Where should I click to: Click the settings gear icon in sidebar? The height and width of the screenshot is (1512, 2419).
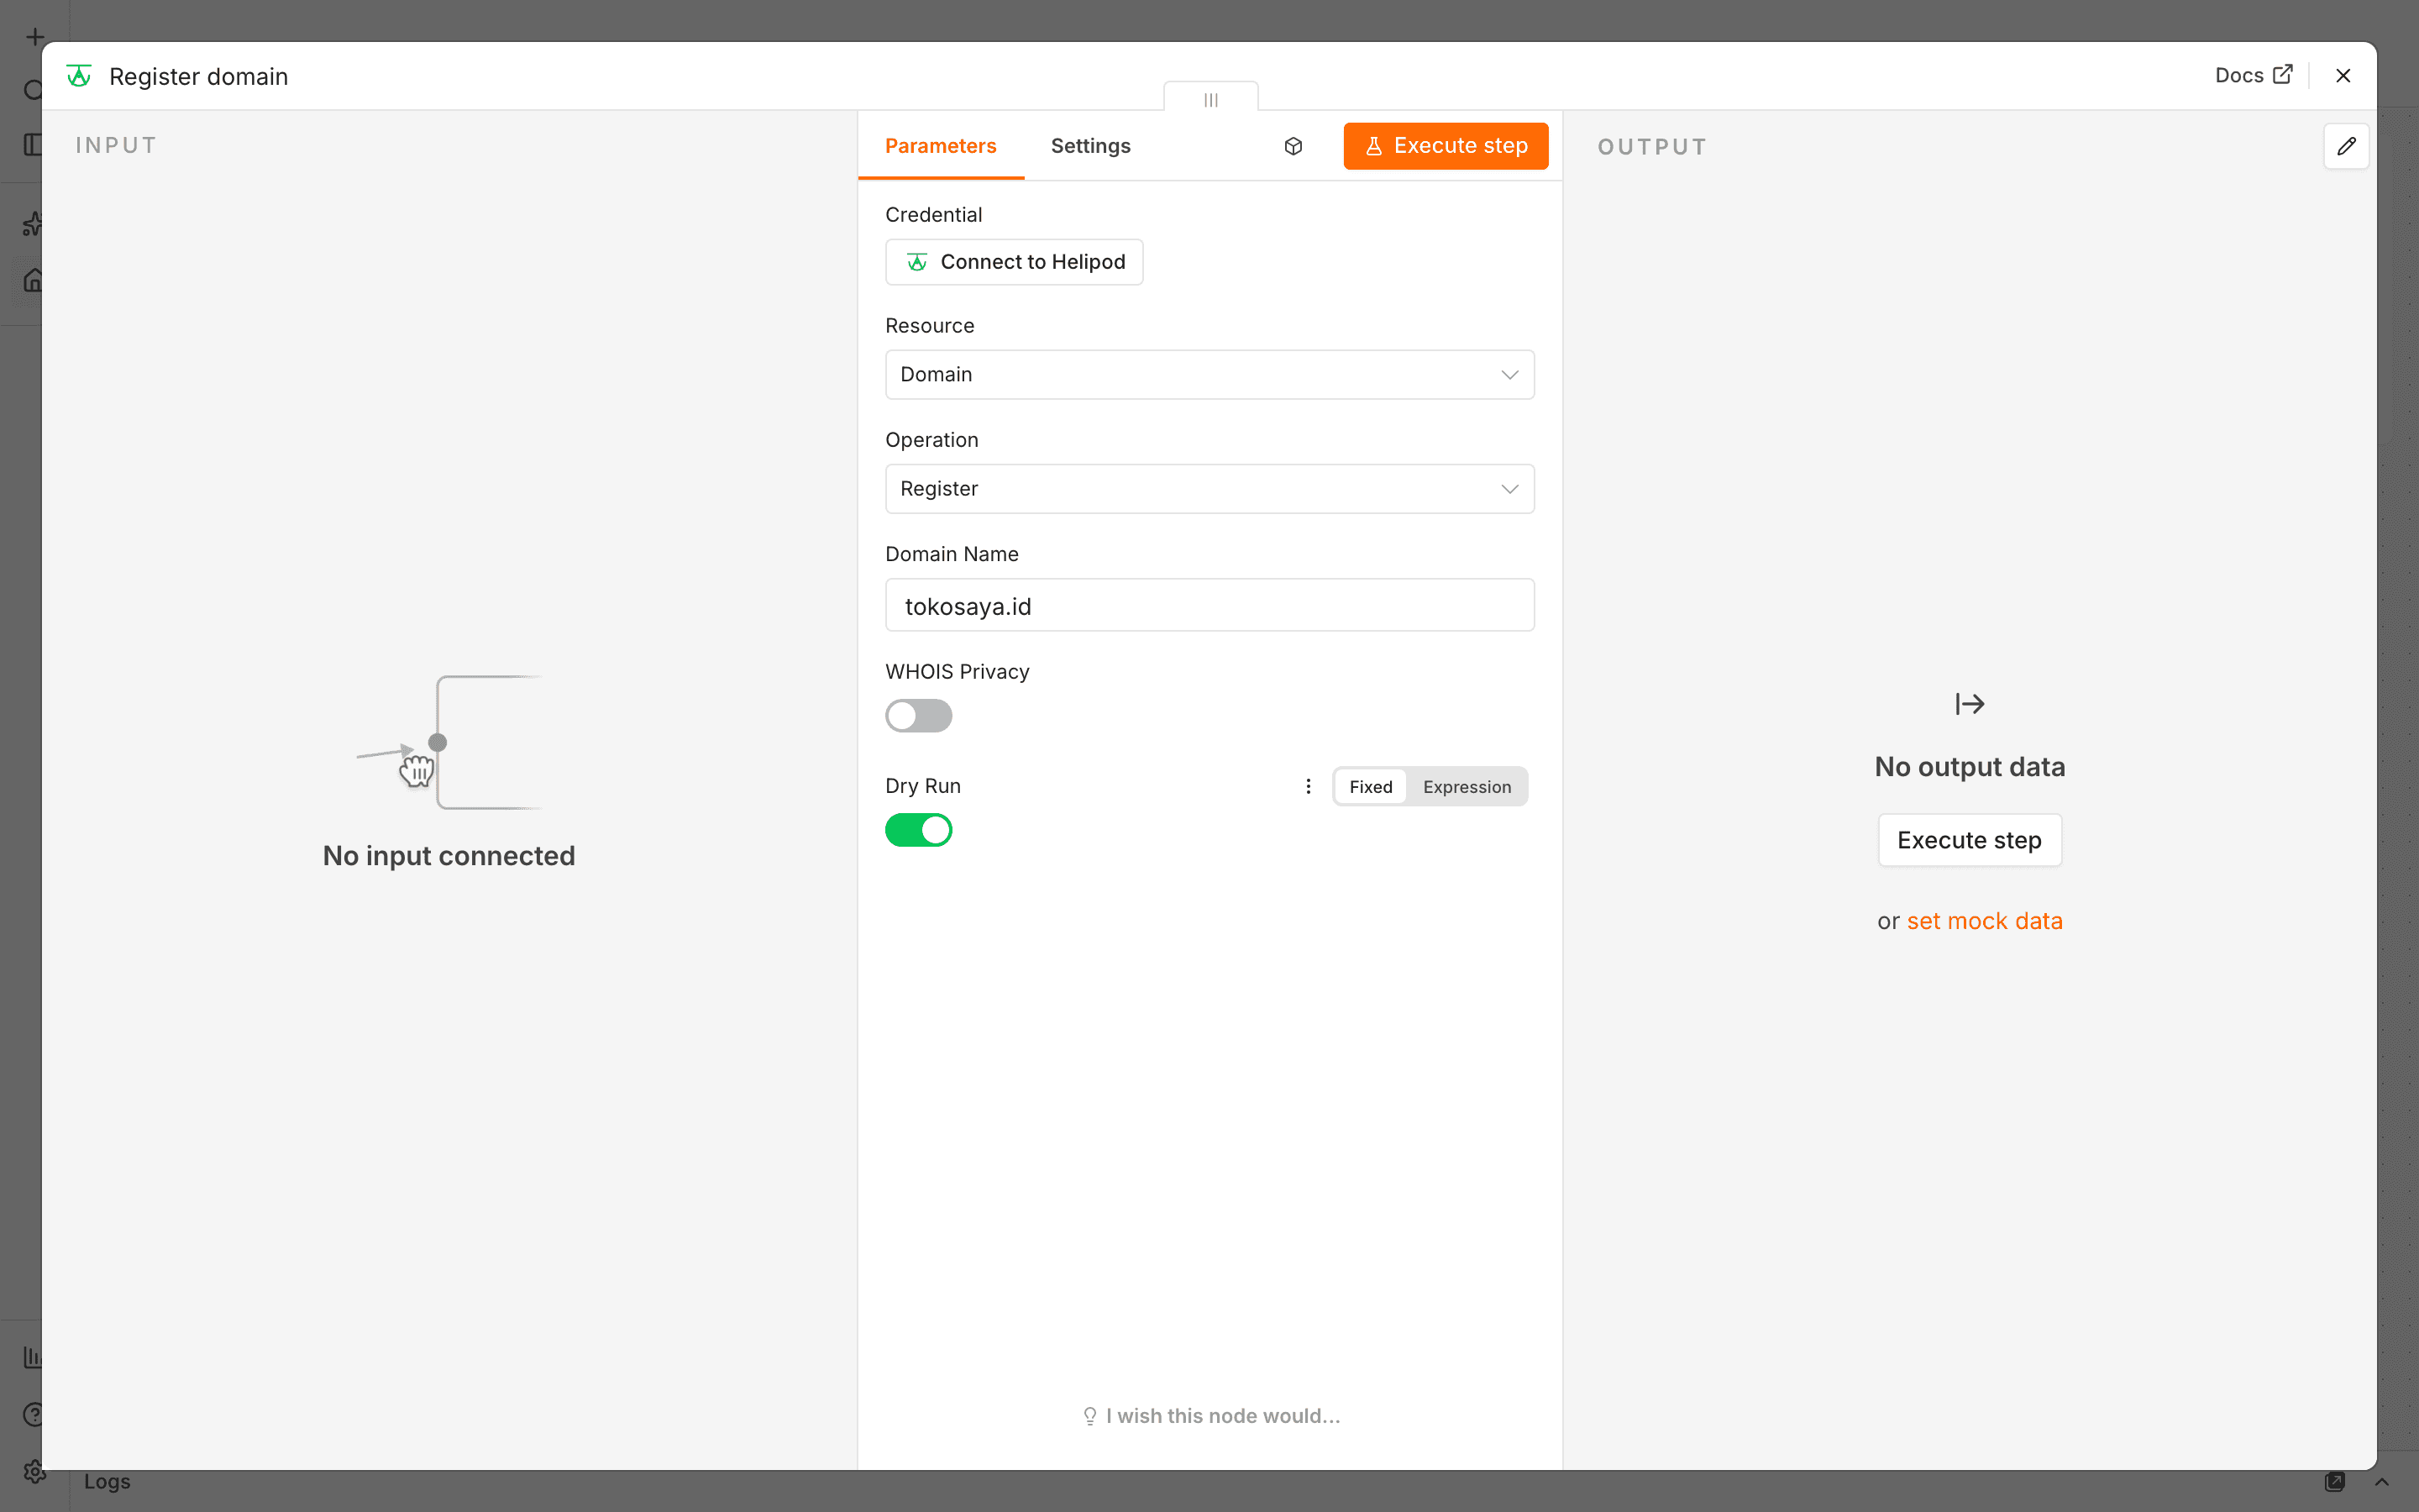[x=34, y=1472]
